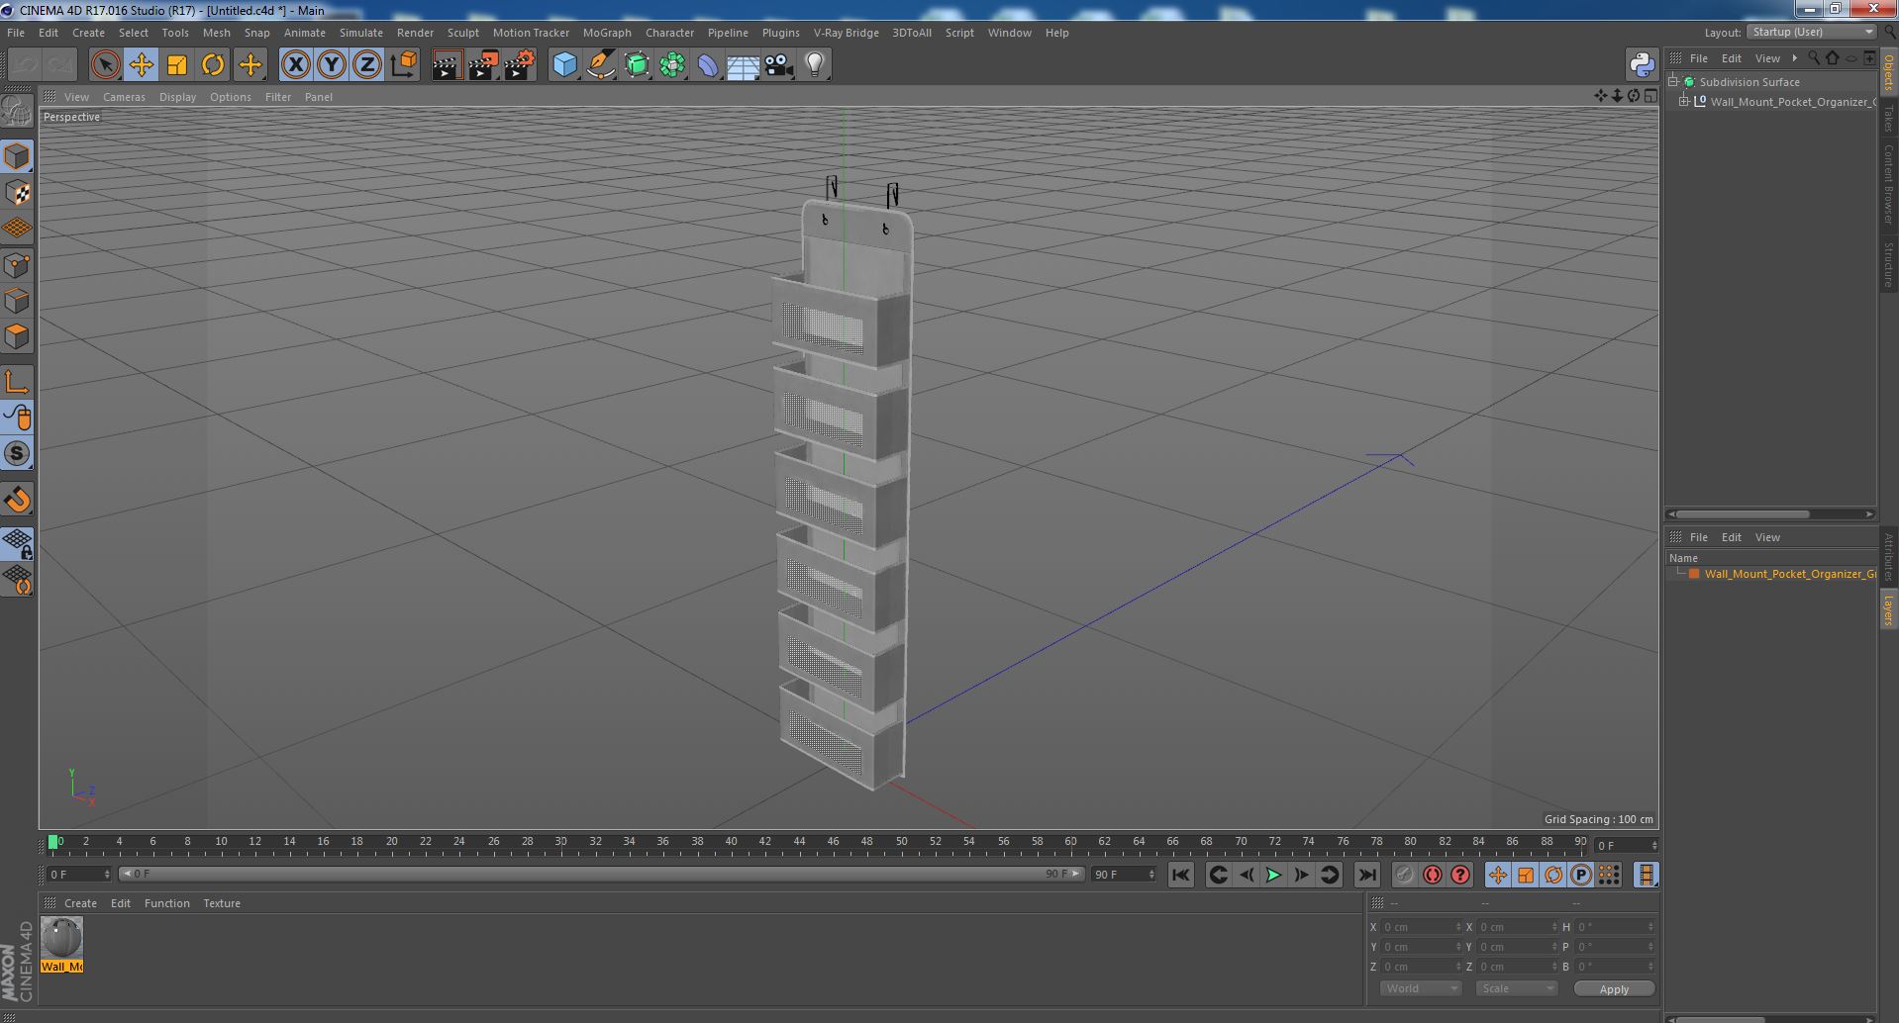Select the Scale tool
Screen dimensions: 1899x1023
[x=177, y=65]
